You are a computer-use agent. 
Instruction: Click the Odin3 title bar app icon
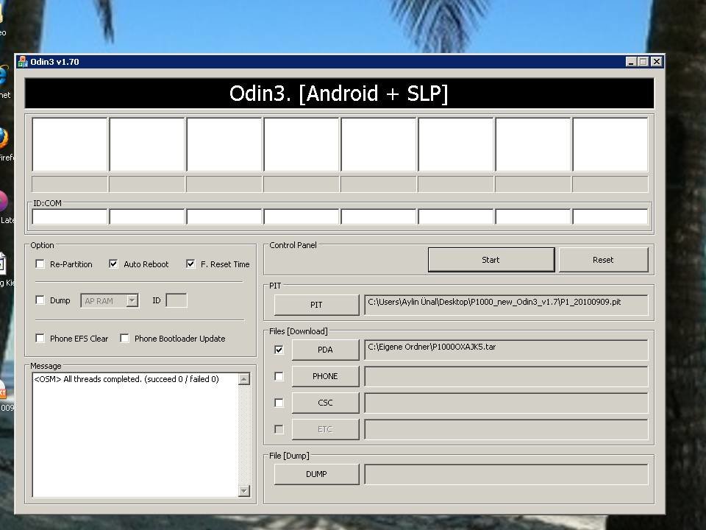23,62
